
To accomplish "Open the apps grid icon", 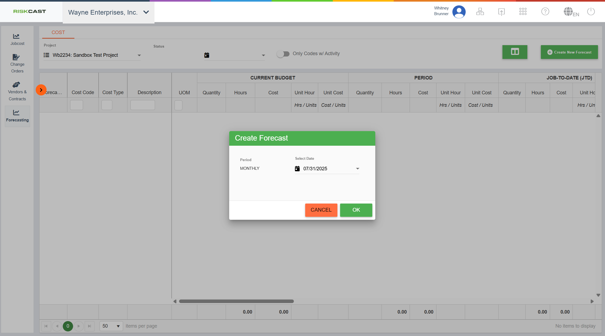I will click(x=523, y=12).
